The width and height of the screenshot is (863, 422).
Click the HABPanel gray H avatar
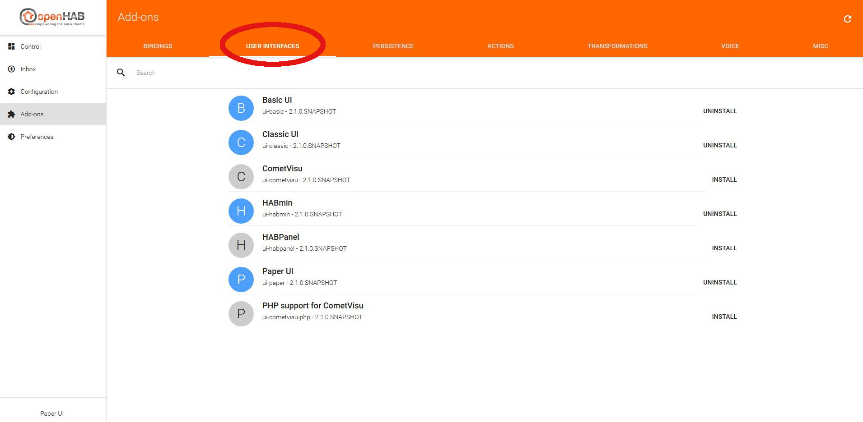241,245
